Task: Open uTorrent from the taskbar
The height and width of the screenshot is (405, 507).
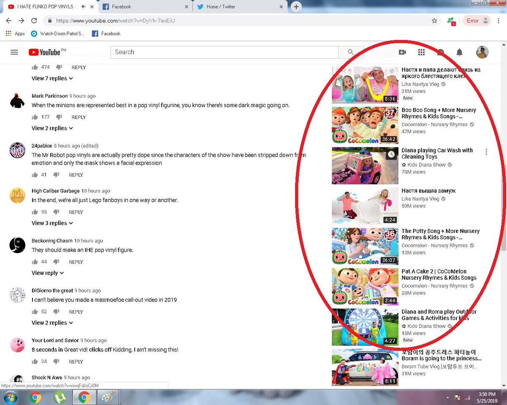Action: tap(60, 397)
